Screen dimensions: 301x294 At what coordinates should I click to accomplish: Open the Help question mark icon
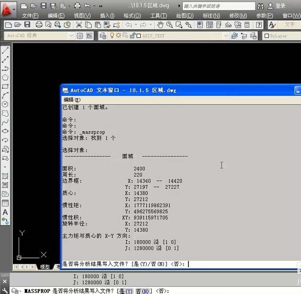[x=259, y=25]
